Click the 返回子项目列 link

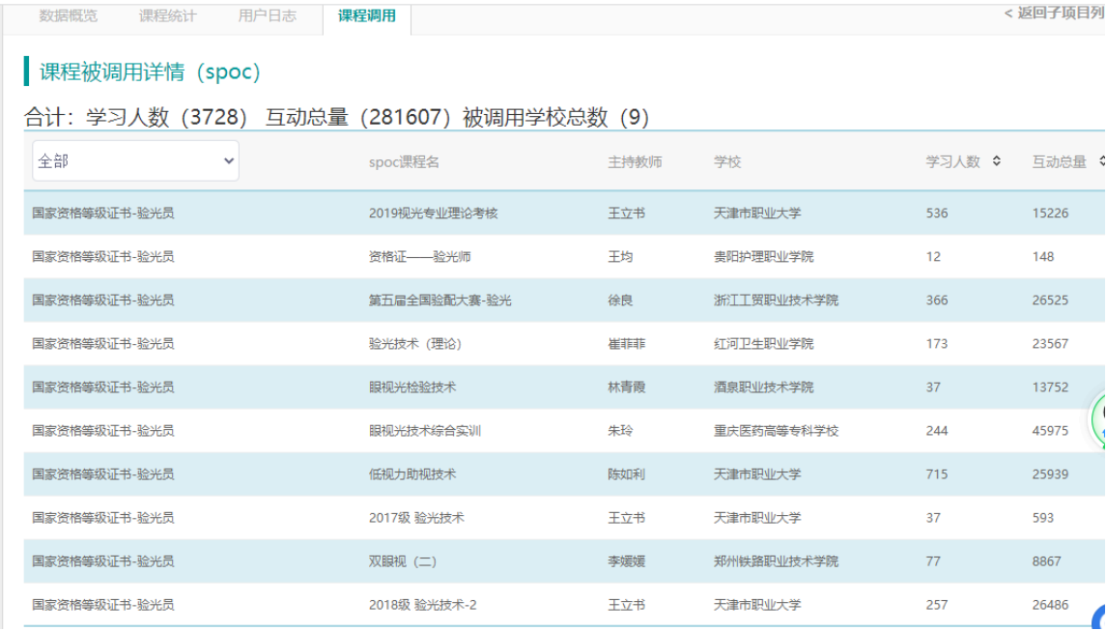1054,13
